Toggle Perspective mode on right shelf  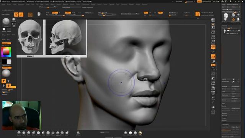click(213, 47)
